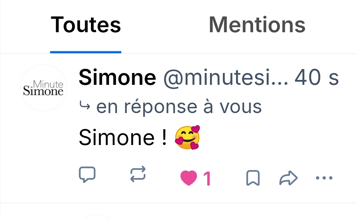This screenshot has height=219, width=356.
Task: Open the Minute Simone profile avatar
Action: tap(44, 88)
